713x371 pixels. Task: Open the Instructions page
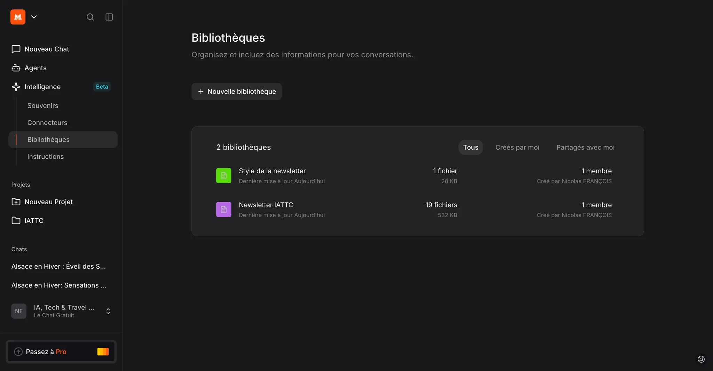coord(46,157)
